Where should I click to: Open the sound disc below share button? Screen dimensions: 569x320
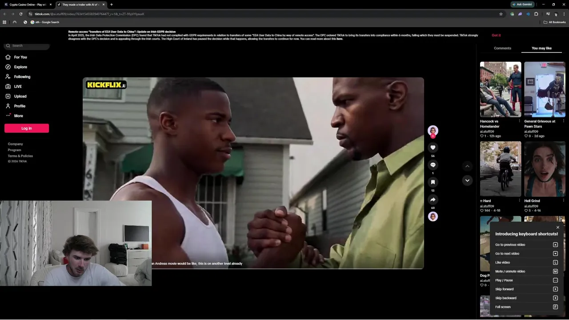tap(433, 216)
